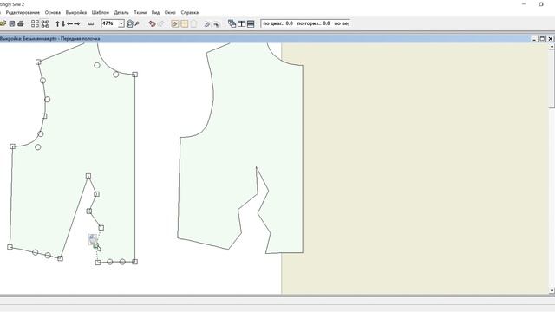Click the 'по диаг.: 0.0' measurement readout
The width and height of the screenshot is (555, 312).
[277, 23]
